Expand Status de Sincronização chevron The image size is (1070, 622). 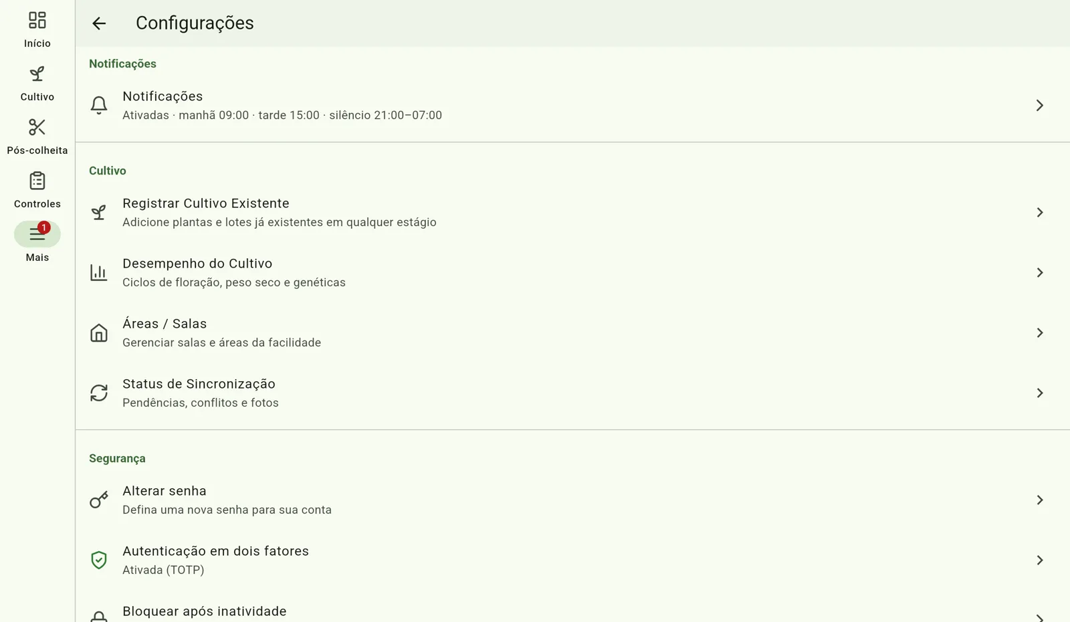[1040, 393]
